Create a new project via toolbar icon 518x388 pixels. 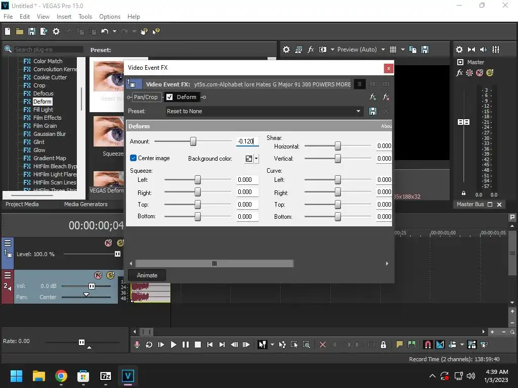8,31
